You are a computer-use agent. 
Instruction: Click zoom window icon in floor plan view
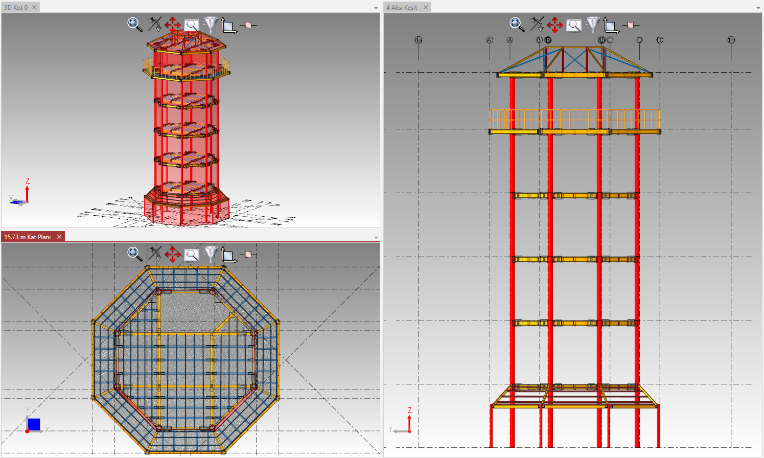192,255
